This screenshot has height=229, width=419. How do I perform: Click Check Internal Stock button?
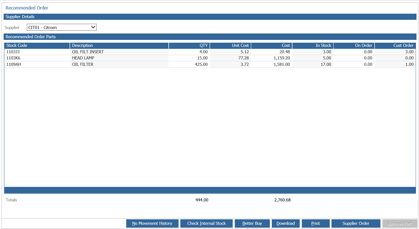pyautogui.click(x=206, y=223)
